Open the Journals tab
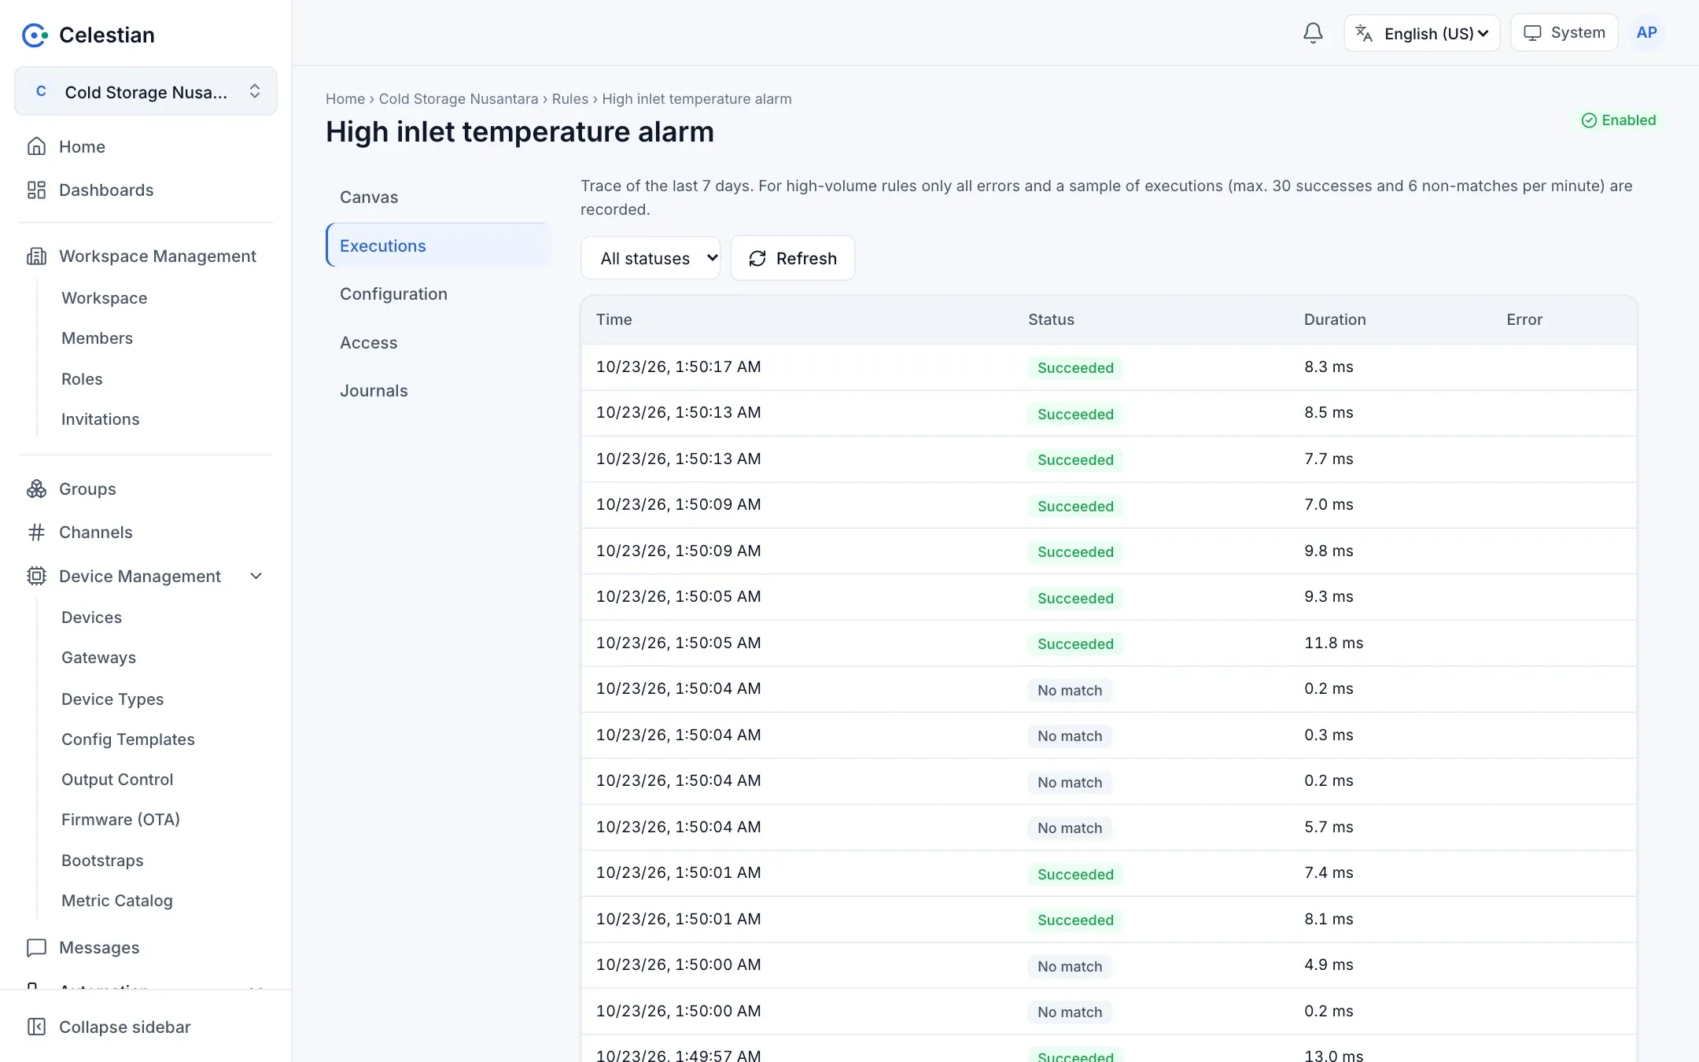This screenshot has width=1699, height=1062. pos(438,391)
